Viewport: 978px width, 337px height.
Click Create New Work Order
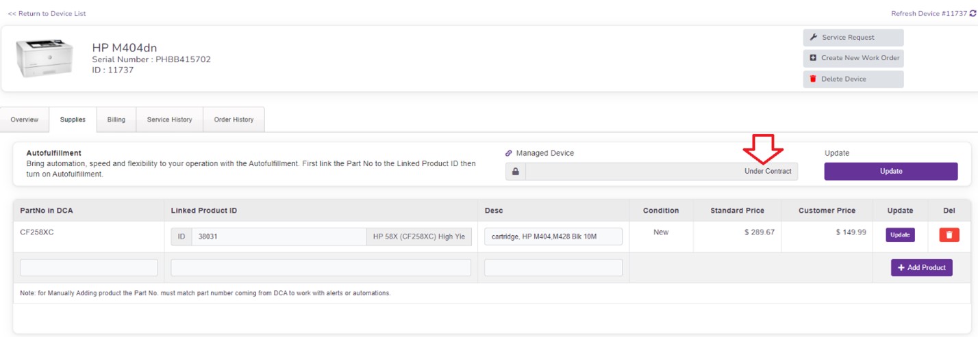[x=853, y=58]
